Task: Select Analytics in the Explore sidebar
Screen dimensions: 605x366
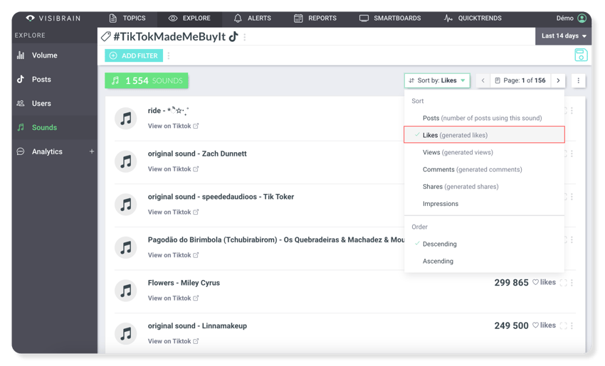Action: tap(47, 151)
